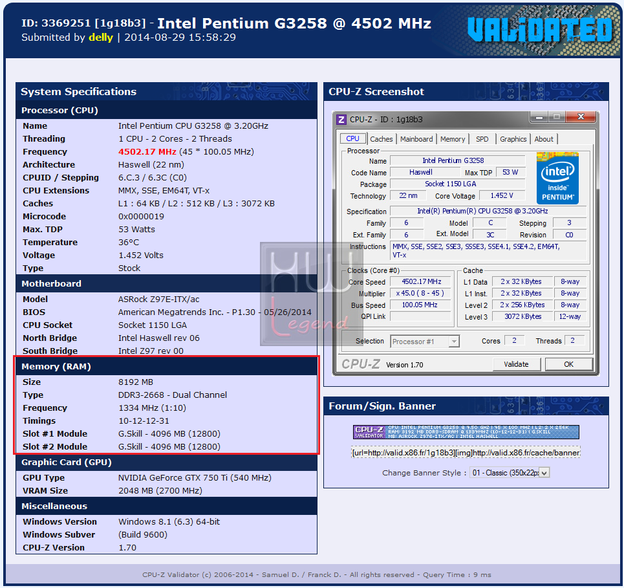624x588 pixels.
Task: Switch to the CPU tab
Action: [352, 138]
